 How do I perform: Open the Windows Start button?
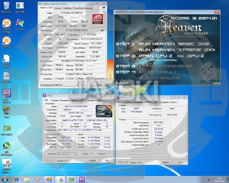(4, 180)
